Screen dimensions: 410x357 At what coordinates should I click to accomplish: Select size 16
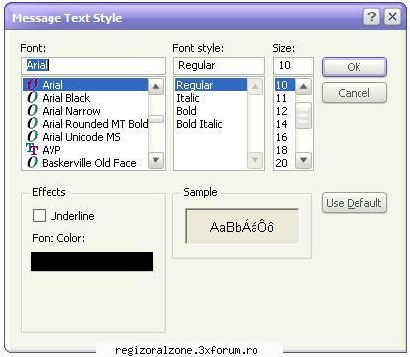pos(285,137)
